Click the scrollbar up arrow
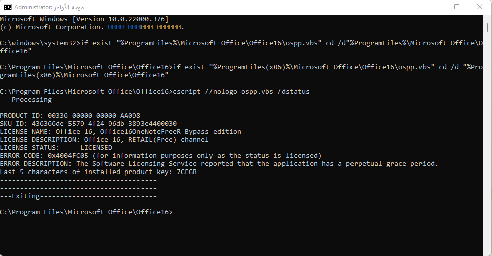The width and height of the screenshot is (492, 256). [x=487, y=19]
